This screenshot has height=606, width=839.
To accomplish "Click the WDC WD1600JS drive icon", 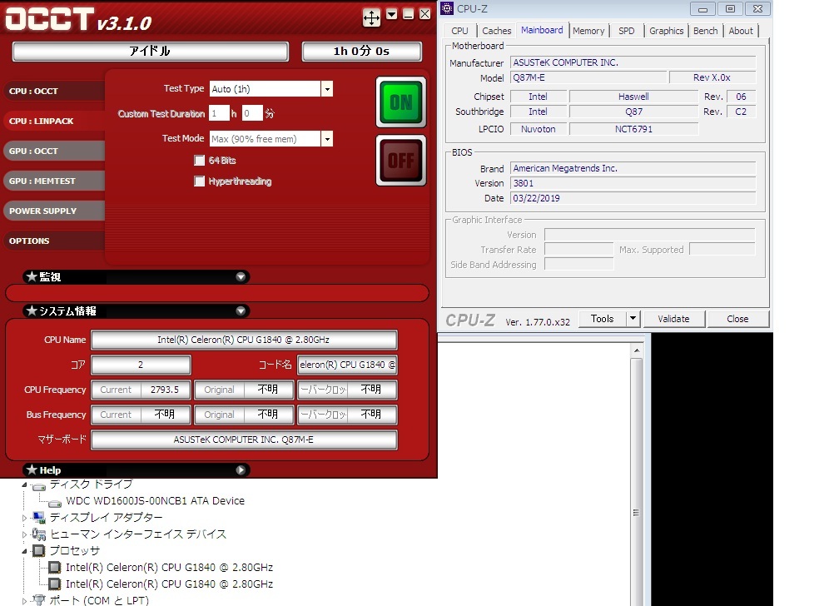I will 55,502.
